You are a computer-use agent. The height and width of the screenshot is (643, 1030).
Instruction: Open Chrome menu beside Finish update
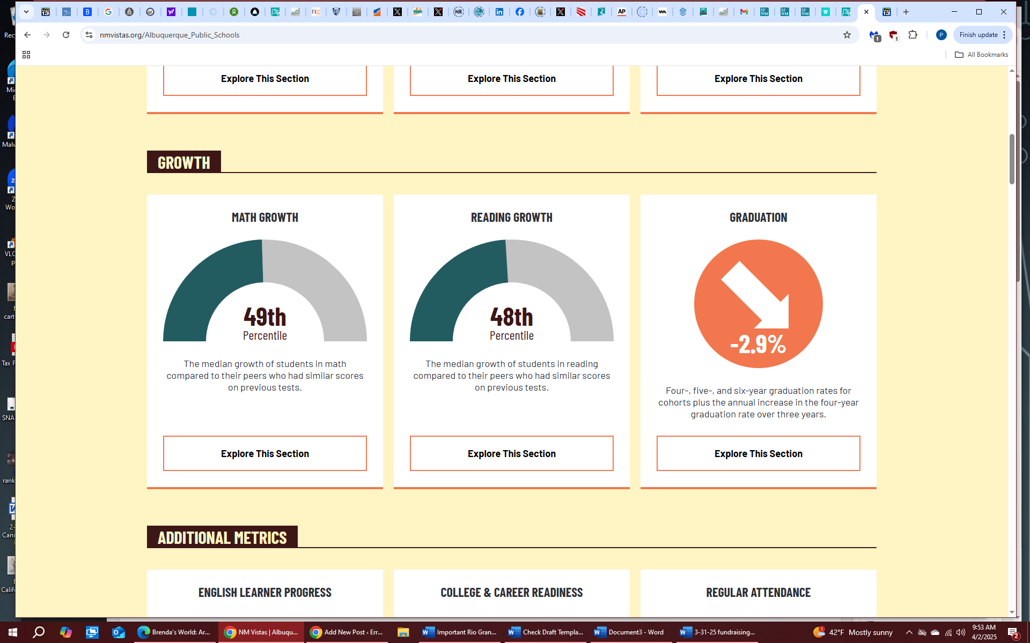pos(1004,35)
